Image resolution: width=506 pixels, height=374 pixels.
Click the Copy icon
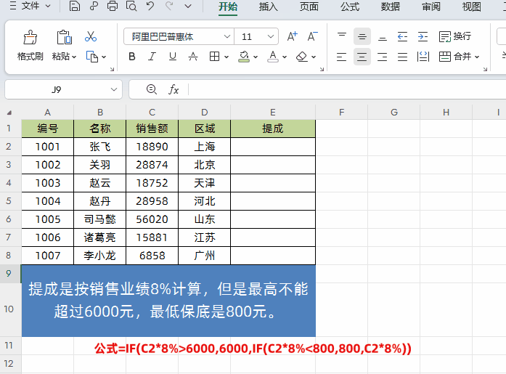pyautogui.click(x=92, y=57)
